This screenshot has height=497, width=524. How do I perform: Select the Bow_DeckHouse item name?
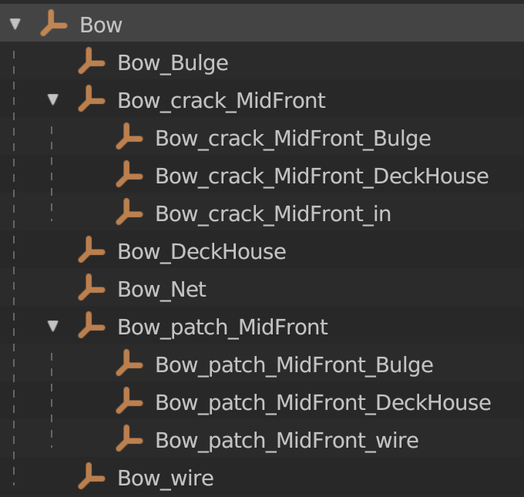tap(202, 252)
